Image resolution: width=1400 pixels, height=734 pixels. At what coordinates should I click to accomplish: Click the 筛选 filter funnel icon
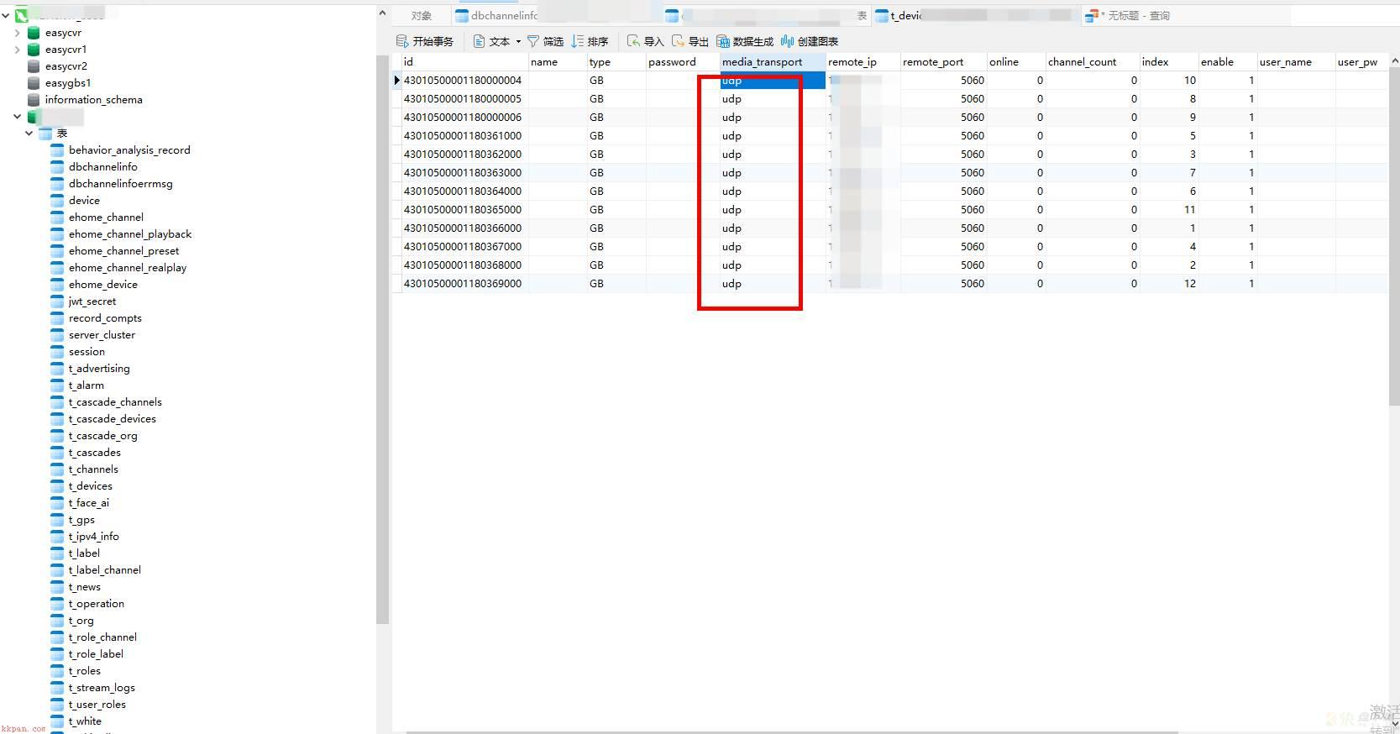pyautogui.click(x=532, y=41)
